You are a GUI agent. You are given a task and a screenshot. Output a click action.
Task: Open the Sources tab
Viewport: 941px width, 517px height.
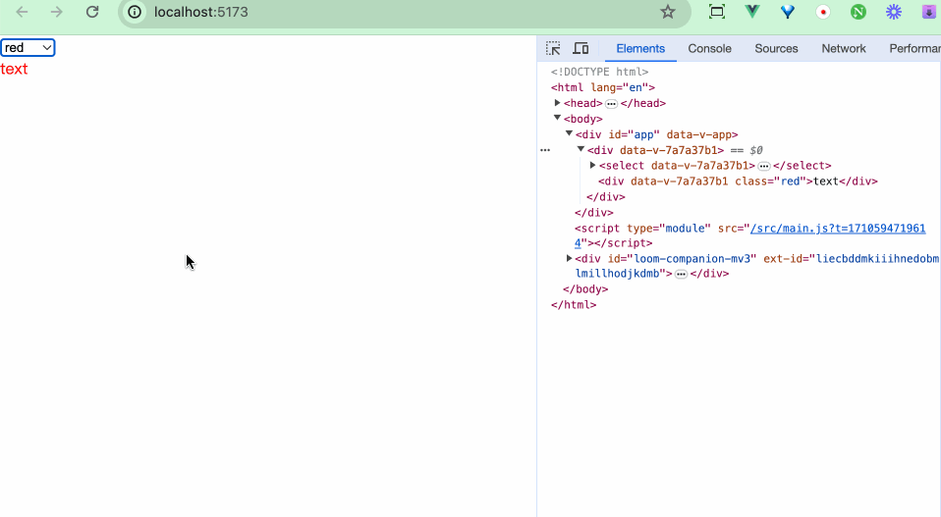pos(776,48)
